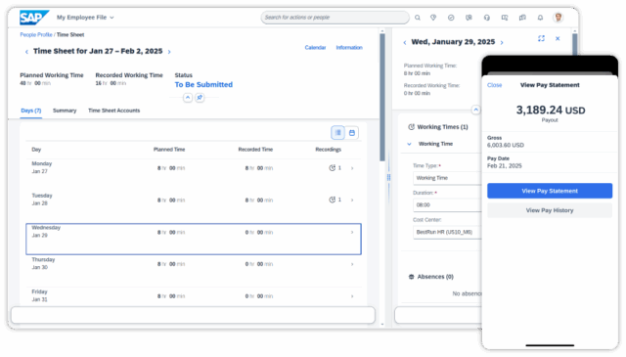
Task: Open the People Profile breadcrumb link
Action: click(x=36, y=35)
